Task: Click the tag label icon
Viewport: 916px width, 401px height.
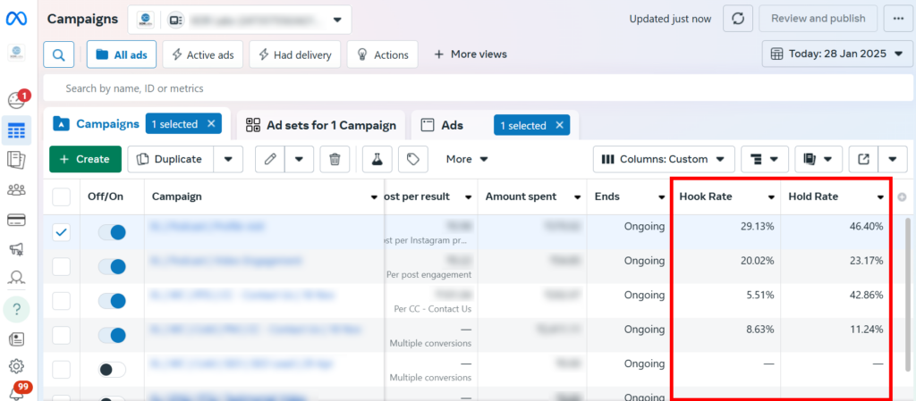Action: click(413, 159)
